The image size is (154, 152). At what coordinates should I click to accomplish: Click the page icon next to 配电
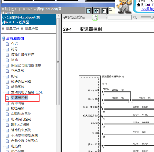pos(7,77)
